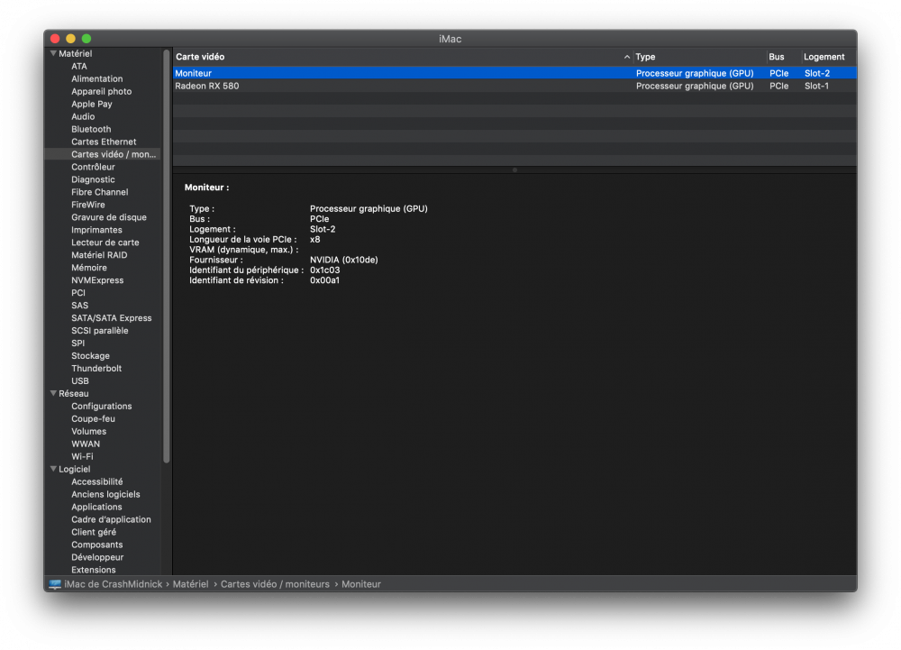Screen dimensions: 901x650
Task: Select Alimentation in the sidebar
Action: pyautogui.click(x=96, y=78)
